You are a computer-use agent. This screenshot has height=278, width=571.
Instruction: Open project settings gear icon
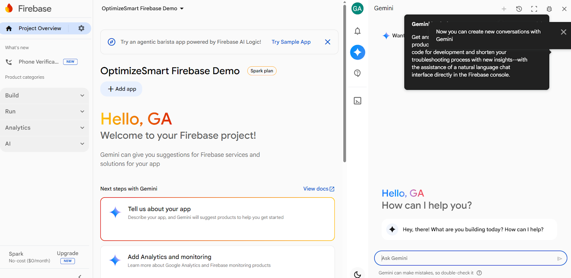(81, 28)
